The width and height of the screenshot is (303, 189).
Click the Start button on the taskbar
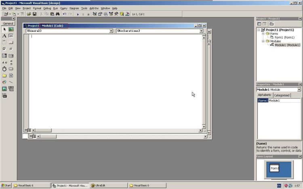[x=6, y=185]
